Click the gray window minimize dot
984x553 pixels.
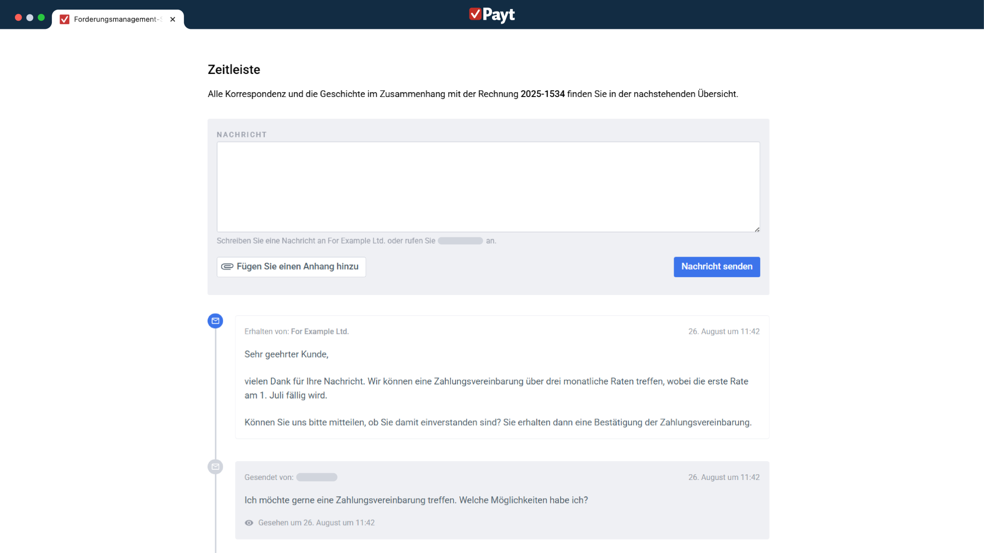30,17
